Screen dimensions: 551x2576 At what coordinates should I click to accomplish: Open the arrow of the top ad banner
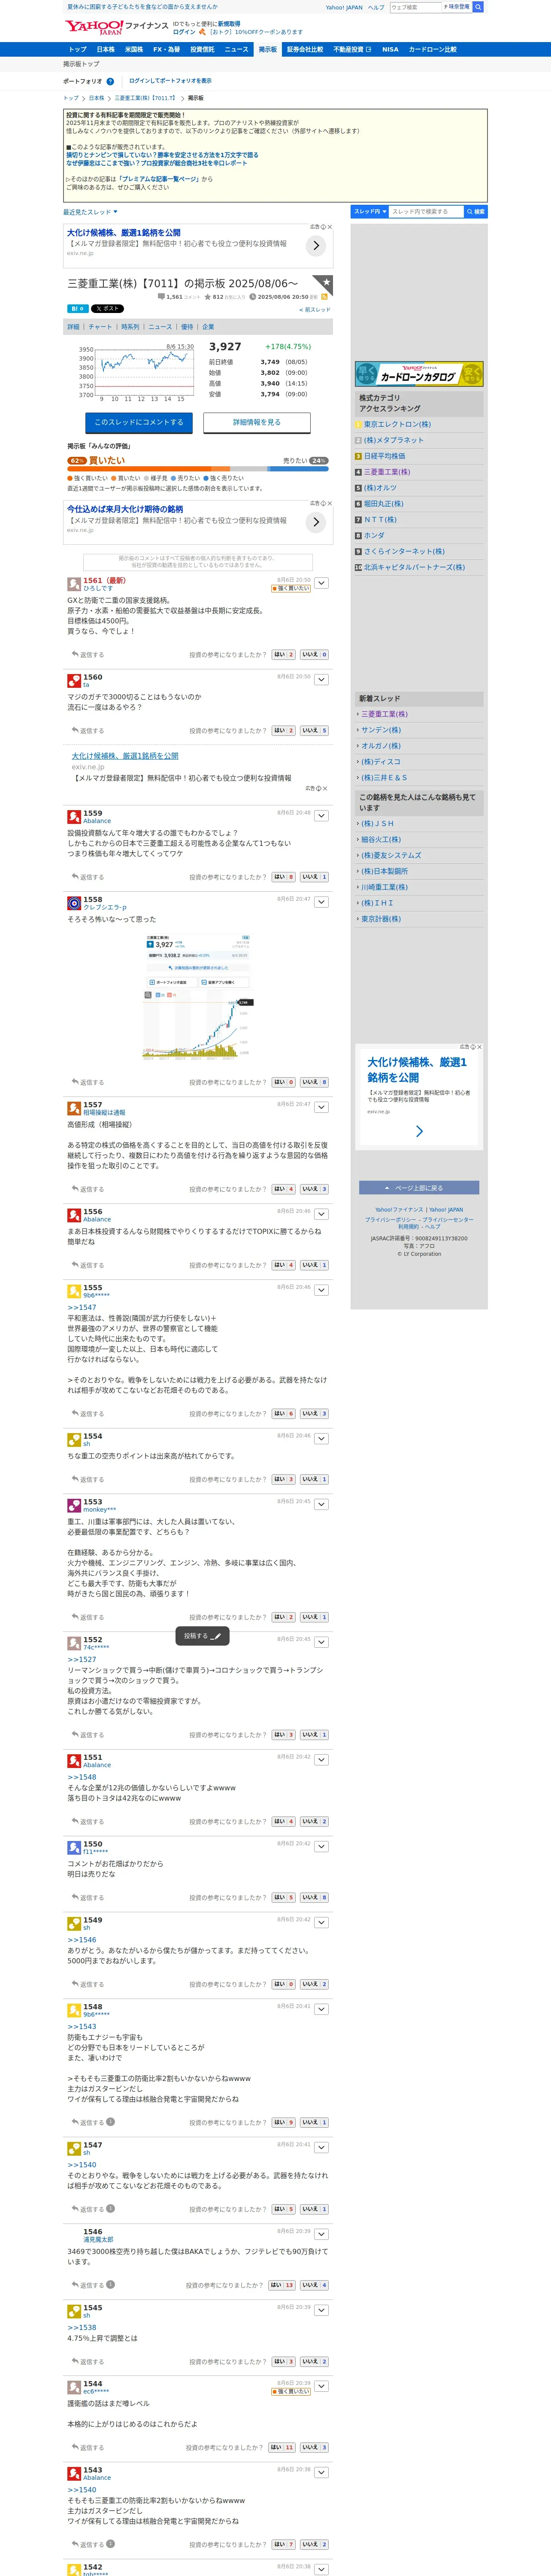click(x=316, y=245)
